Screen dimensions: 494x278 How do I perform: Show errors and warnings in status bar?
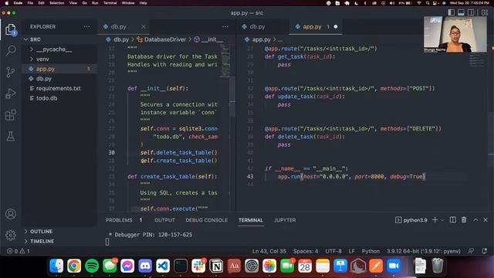pos(19,251)
